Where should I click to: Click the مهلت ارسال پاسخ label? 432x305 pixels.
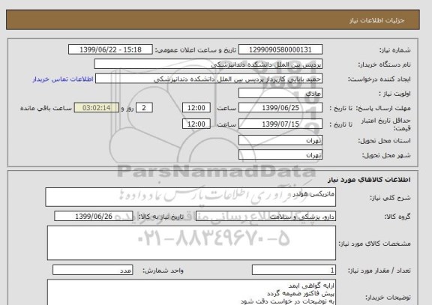384,108
